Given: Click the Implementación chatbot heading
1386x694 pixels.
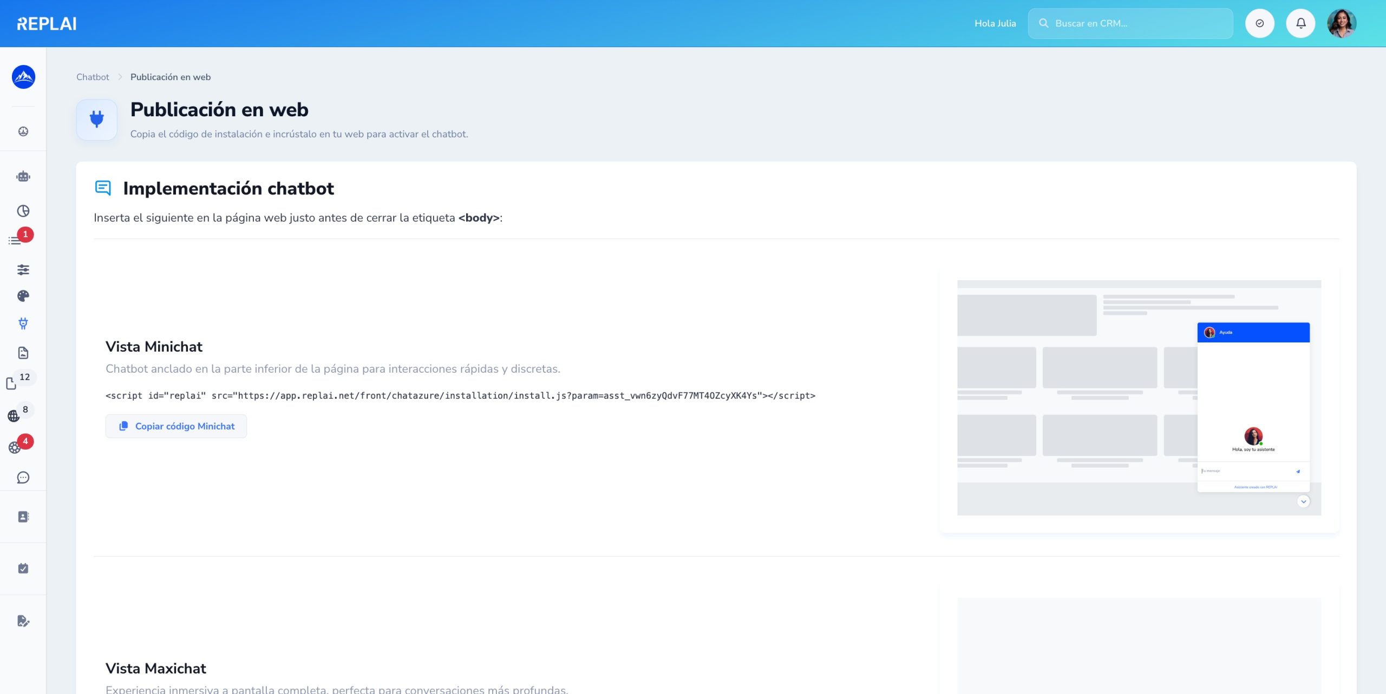Looking at the screenshot, I should 228,188.
